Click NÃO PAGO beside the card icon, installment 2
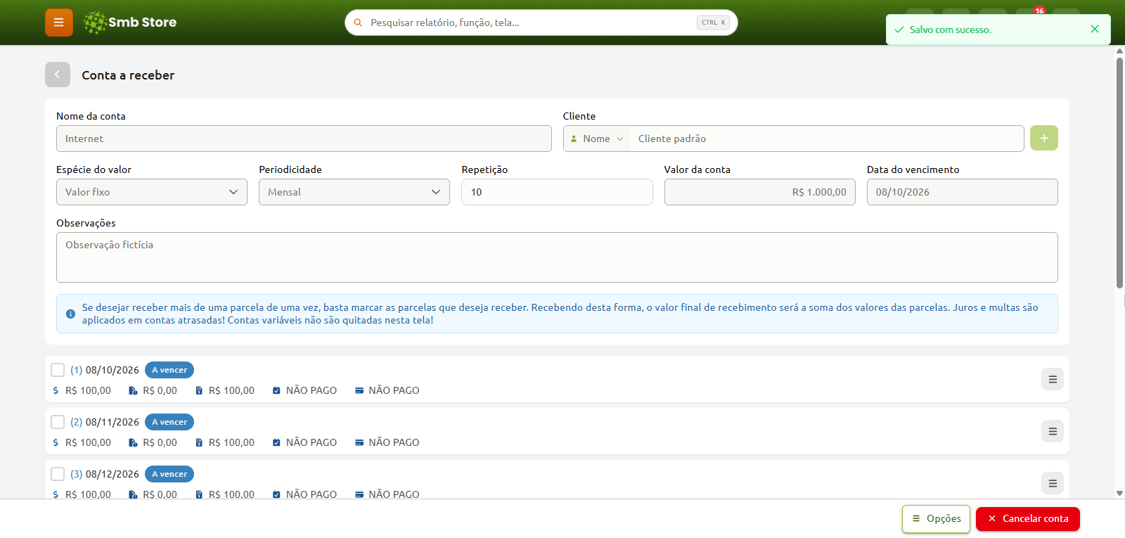 point(394,442)
